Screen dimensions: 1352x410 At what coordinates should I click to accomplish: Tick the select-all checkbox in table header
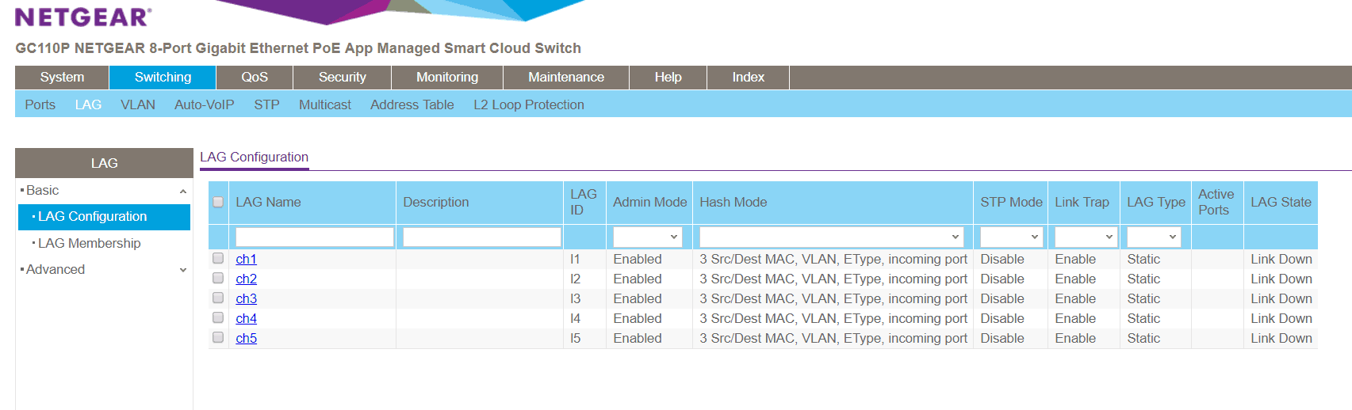pos(218,203)
